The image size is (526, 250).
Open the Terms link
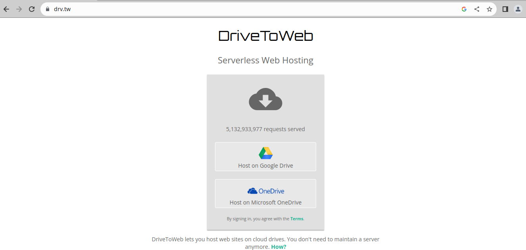[297, 218]
